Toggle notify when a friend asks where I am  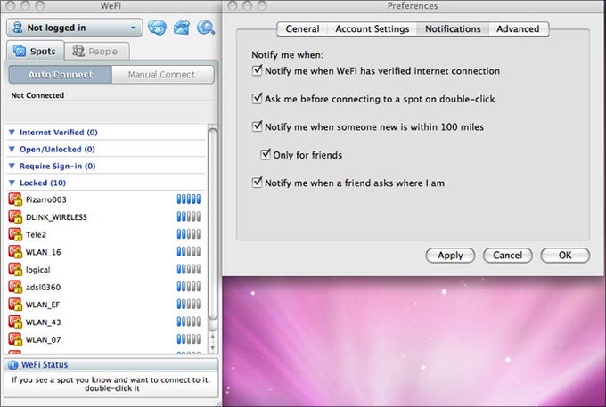coord(257,183)
